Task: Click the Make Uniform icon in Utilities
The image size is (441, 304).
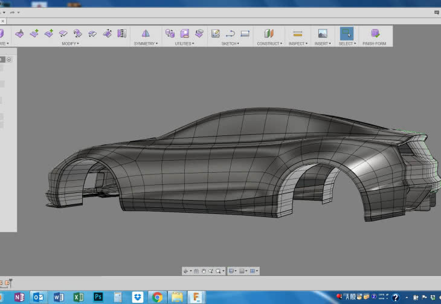Action: (199, 33)
